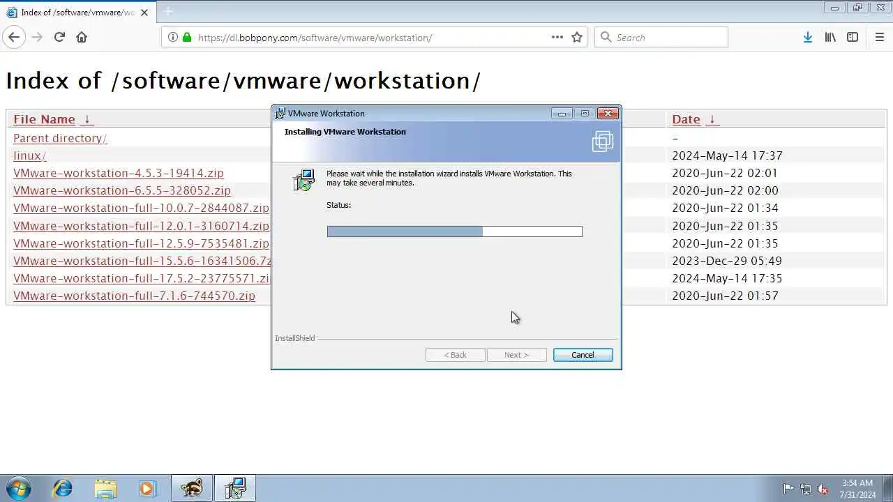Download VMware-workstation-full-12.0.1-3160714.zip

141,226
